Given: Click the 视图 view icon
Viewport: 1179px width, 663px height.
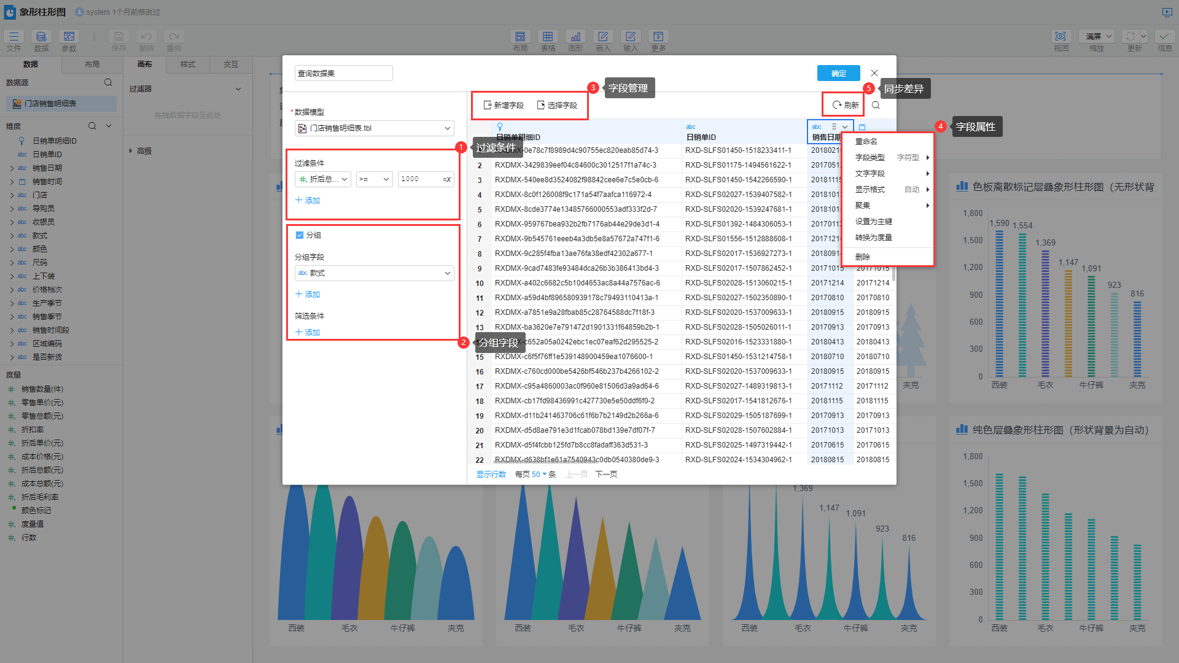Looking at the screenshot, I should point(1060,37).
